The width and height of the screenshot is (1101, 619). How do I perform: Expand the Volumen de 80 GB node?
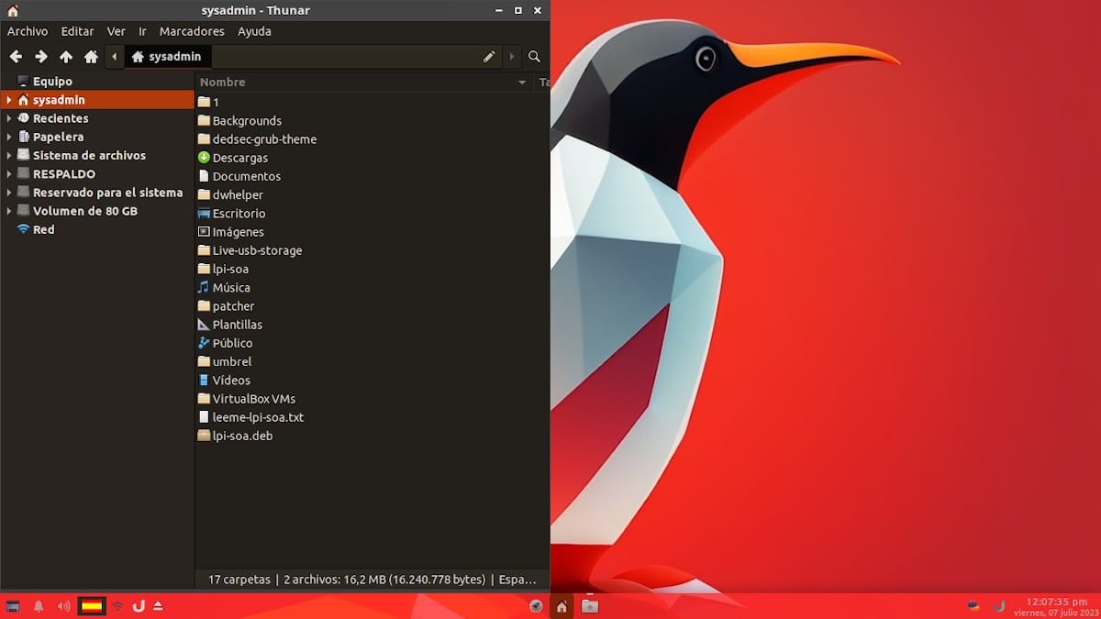click(9, 211)
